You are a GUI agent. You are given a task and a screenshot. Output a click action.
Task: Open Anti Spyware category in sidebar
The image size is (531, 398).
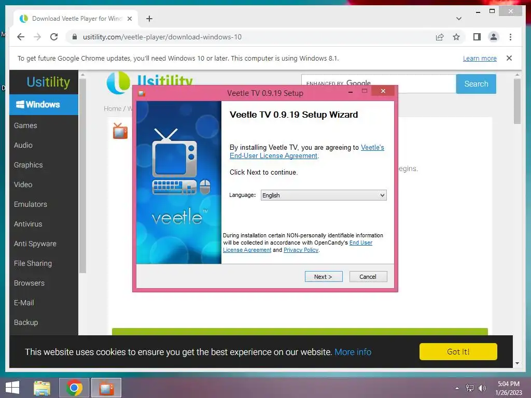[x=35, y=244]
